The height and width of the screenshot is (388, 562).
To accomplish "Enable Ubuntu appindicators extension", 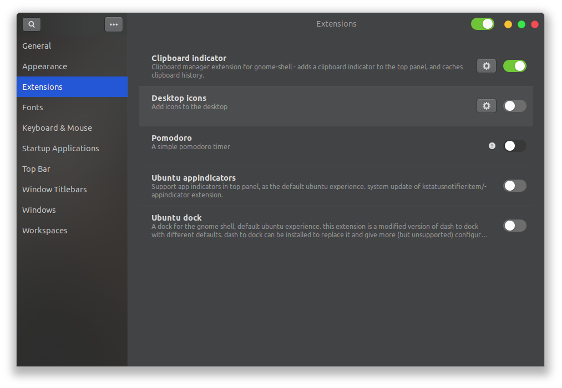I will pos(514,186).
